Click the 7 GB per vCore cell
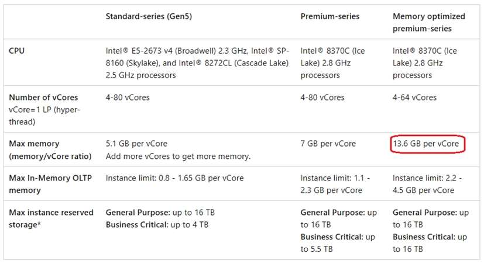 pos(328,144)
